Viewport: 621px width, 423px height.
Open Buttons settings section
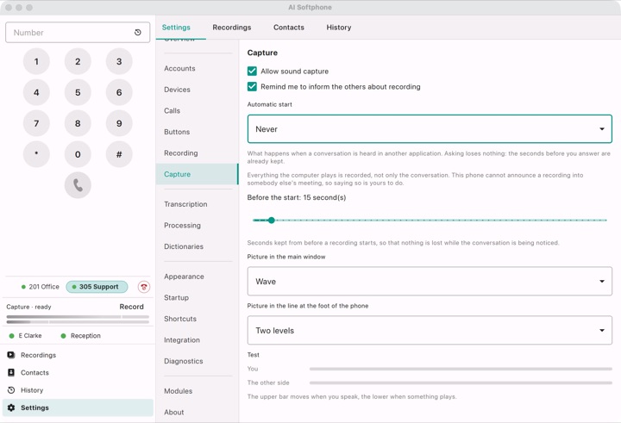pyautogui.click(x=197, y=132)
